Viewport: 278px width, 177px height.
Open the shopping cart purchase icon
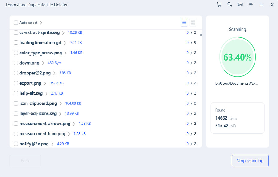tap(219, 5)
